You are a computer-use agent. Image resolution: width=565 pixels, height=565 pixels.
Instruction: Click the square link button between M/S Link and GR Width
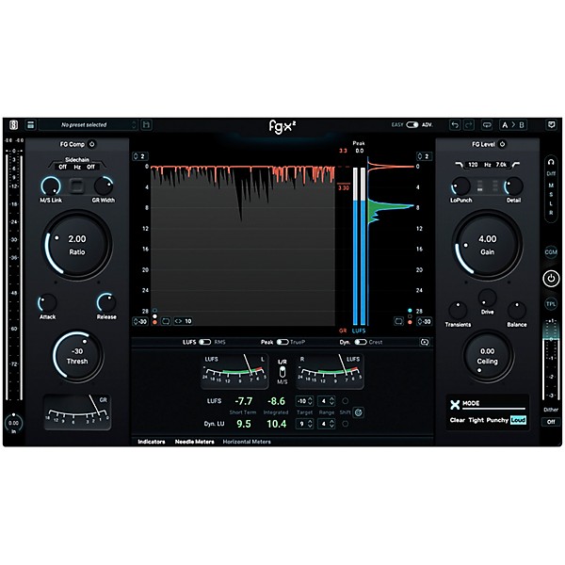(77, 186)
